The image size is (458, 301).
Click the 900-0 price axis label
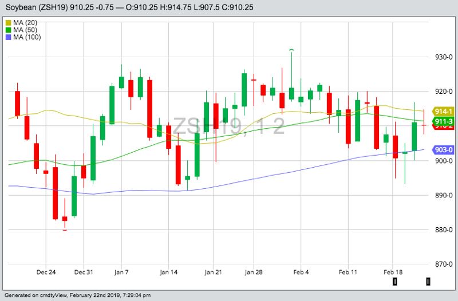pyautogui.click(x=444, y=161)
